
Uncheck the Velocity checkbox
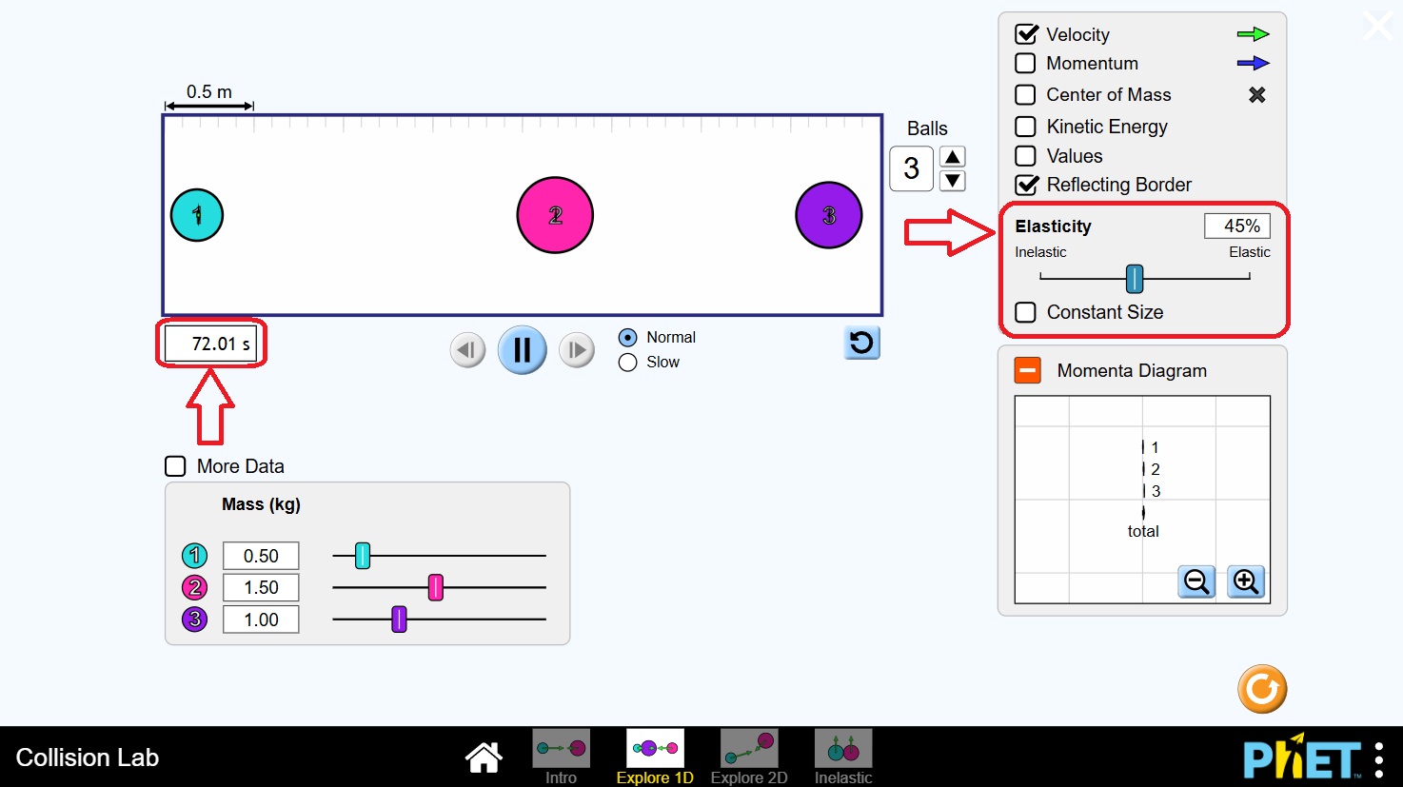tap(1026, 34)
